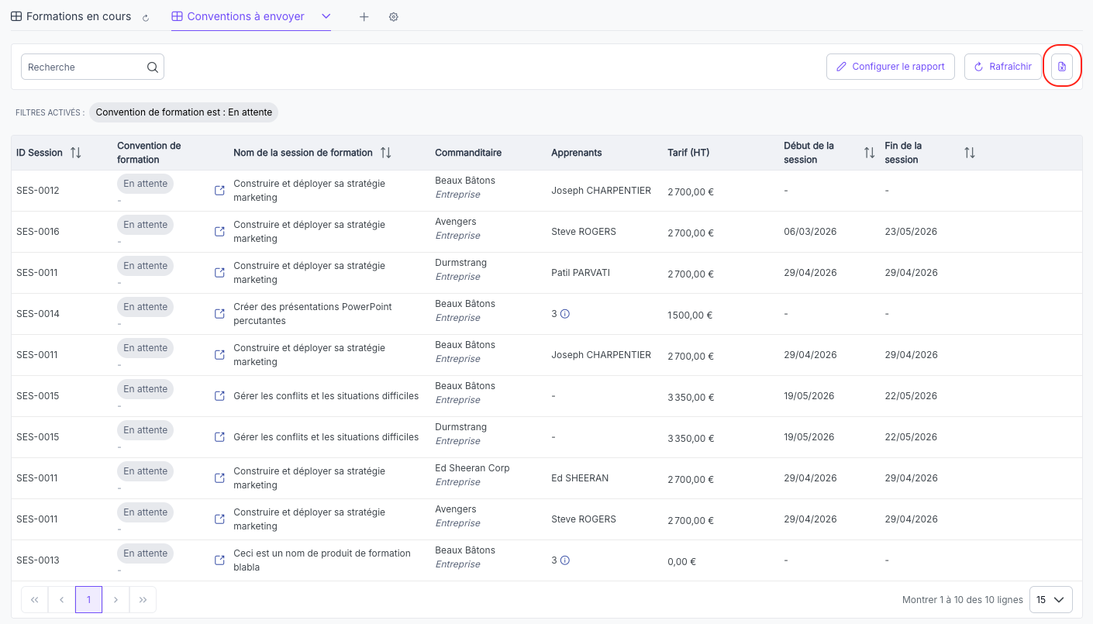
Task: Expand Conventions à envoyer tab chevron
Action: point(326,16)
